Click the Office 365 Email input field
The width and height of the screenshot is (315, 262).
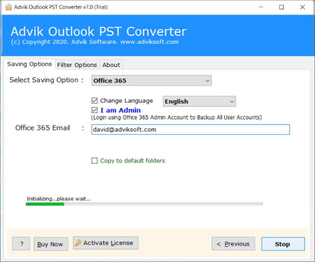(x=190, y=130)
